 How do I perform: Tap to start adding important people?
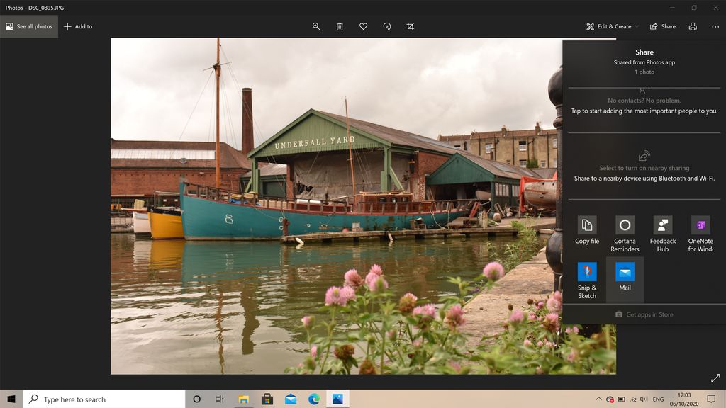[645, 110]
